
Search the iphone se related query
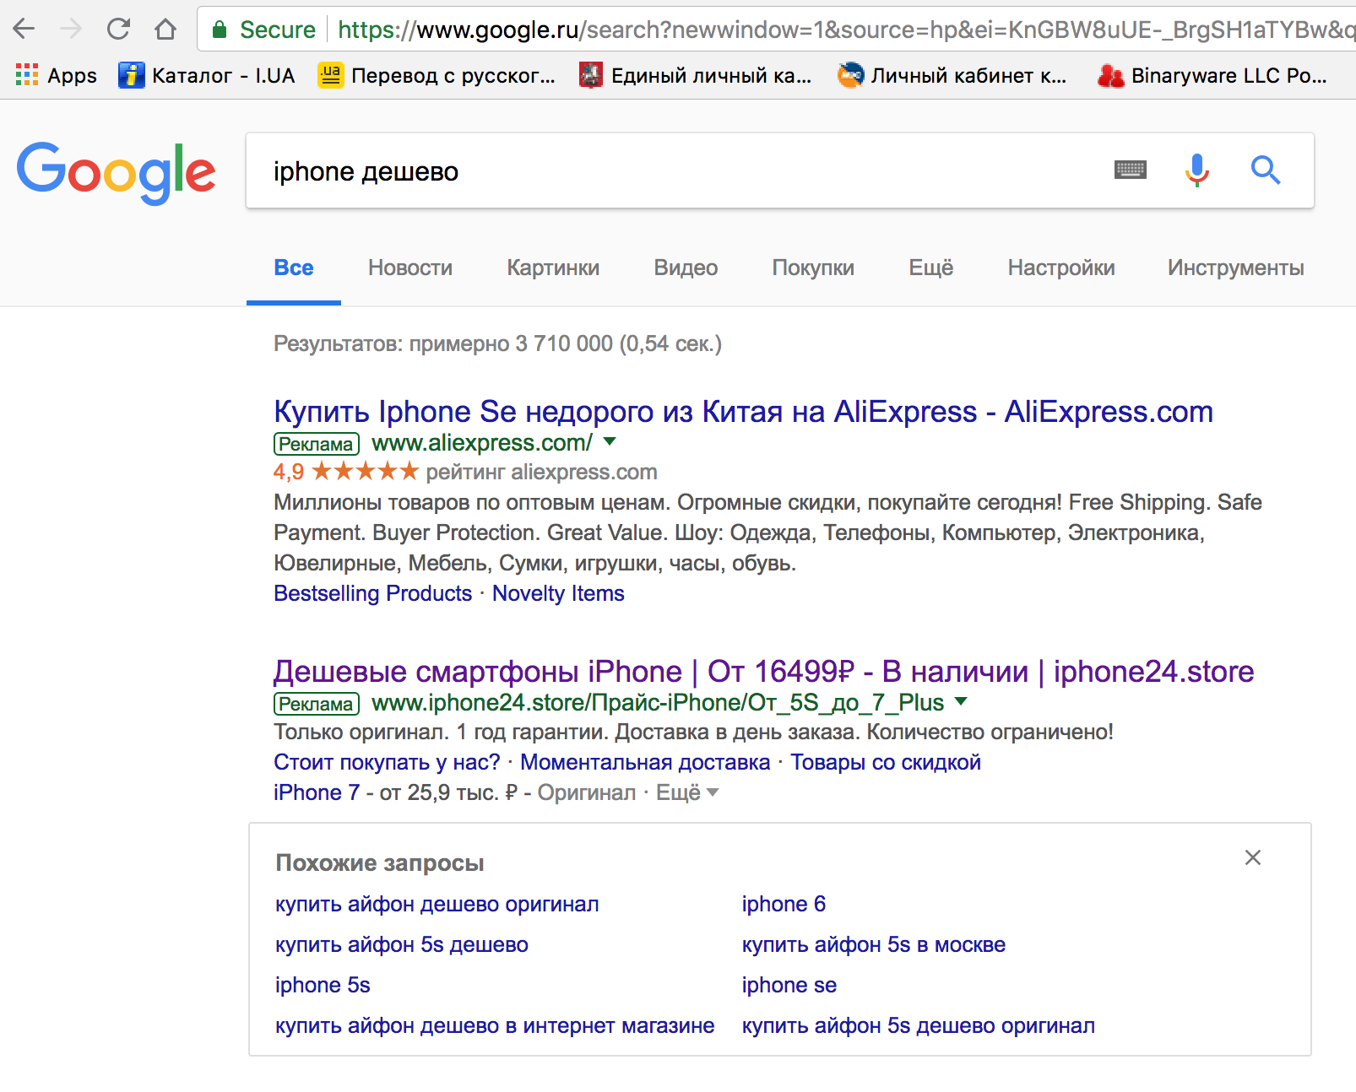pyautogui.click(x=789, y=985)
